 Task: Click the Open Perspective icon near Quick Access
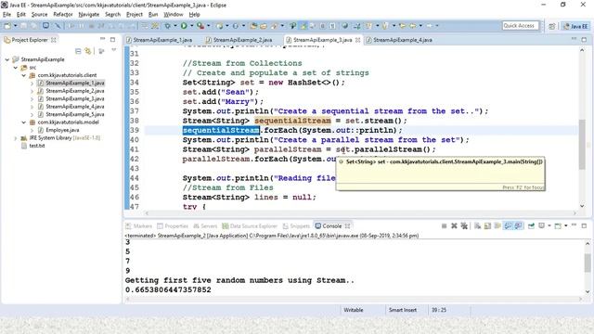[x=552, y=26]
